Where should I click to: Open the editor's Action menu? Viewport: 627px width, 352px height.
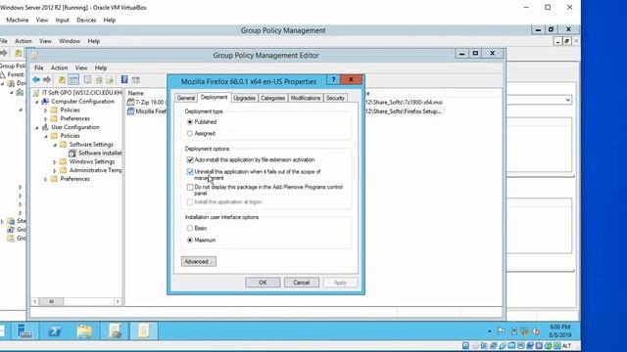point(59,67)
